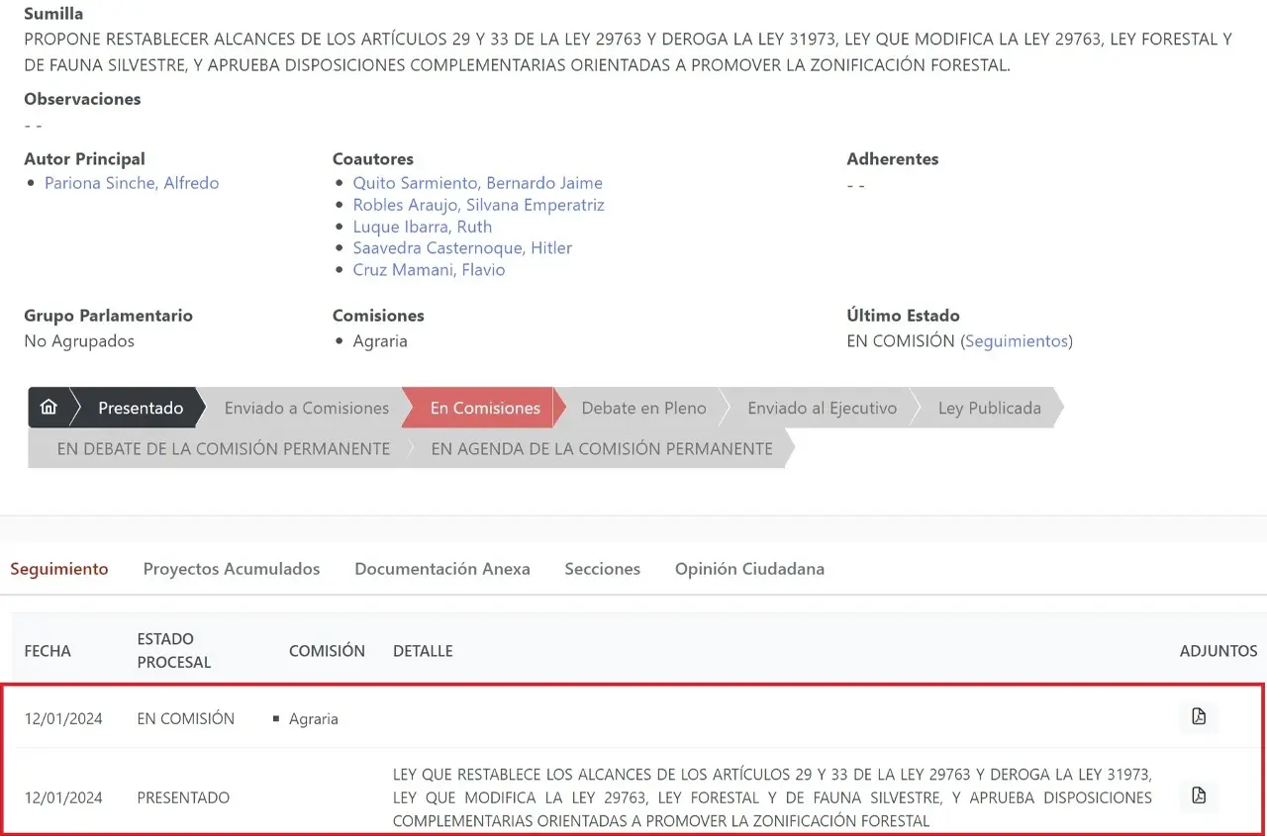Image resolution: width=1267 pixels, height=836 pixels.
Task: Click the 'Opinión Ciudadana' tab
Action: click(x=749, y=568)
